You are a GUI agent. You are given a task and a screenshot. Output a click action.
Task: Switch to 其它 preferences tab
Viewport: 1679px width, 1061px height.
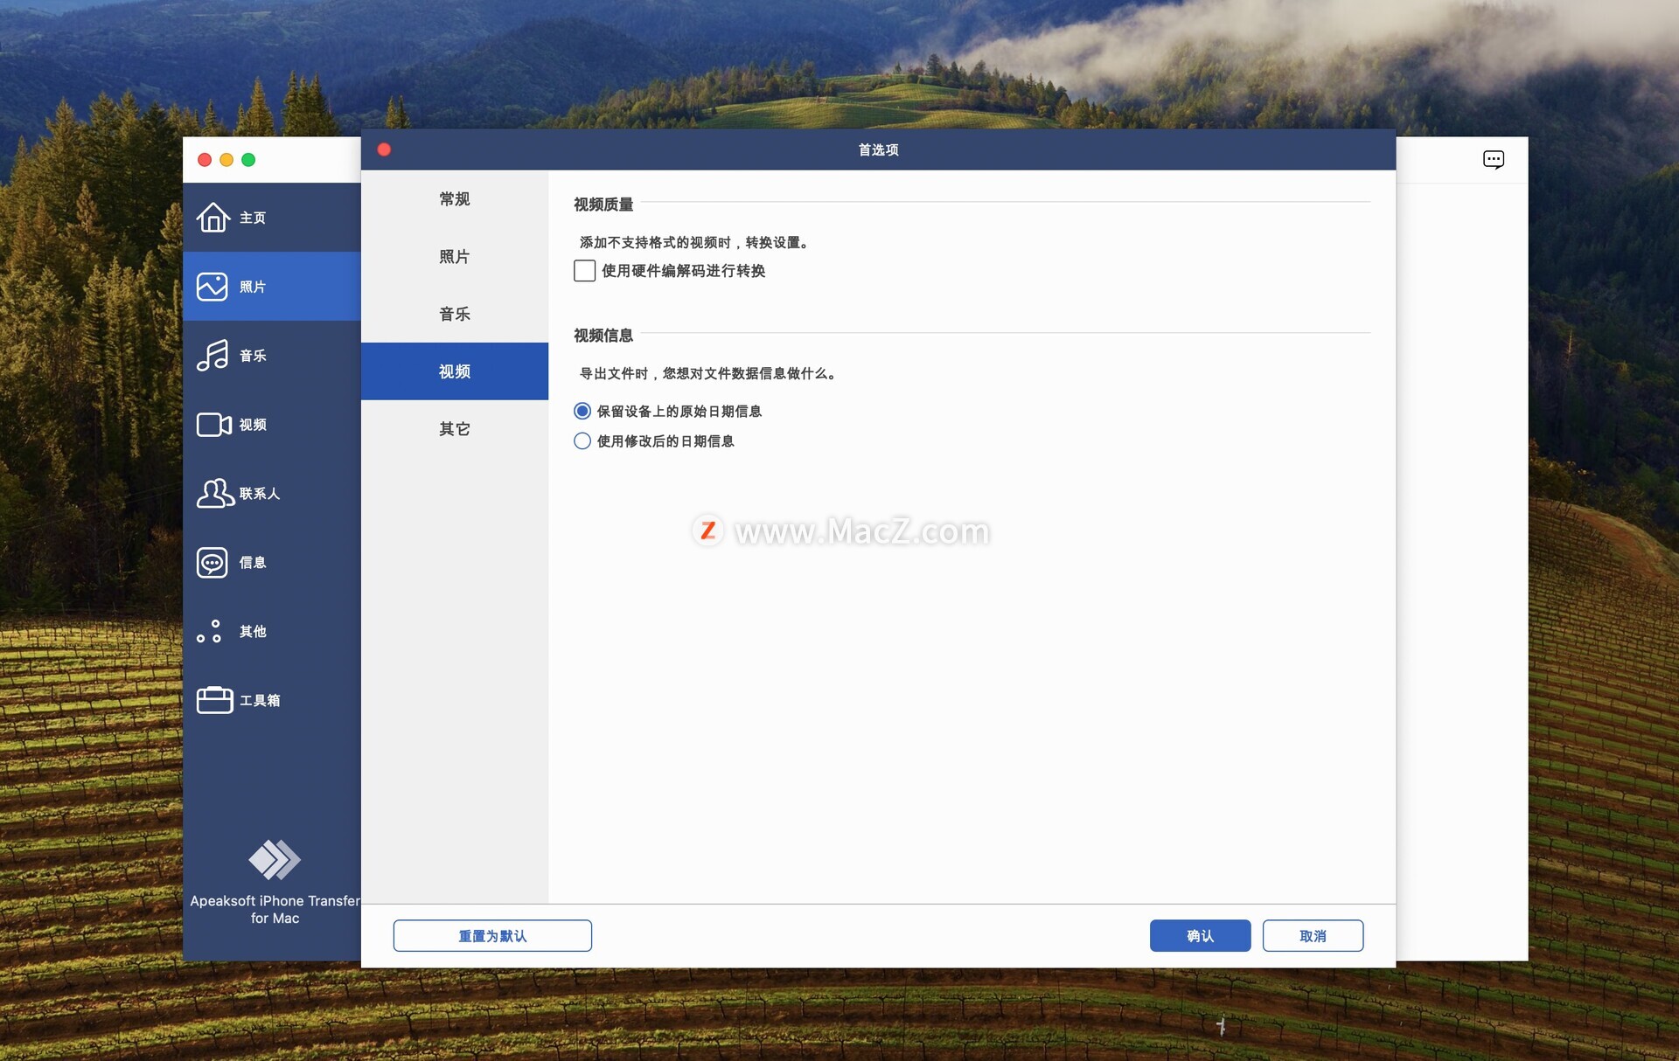coord(455,429)
